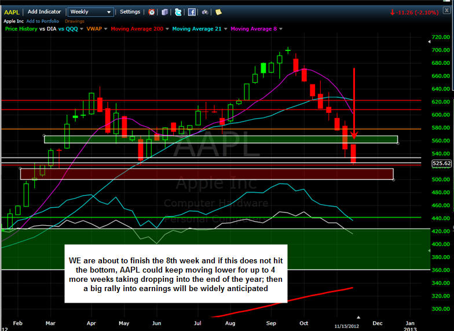Click Add Indicator in the toolbar
Viewport: 454px width, 331px height.
pyautogui.click(x=44, y=12)
